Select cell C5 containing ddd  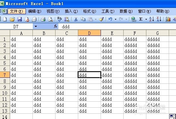coord(67,63)
